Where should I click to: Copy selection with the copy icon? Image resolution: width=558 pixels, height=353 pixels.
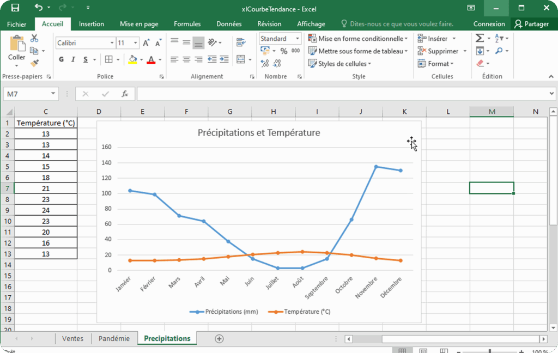coord(34,51)
